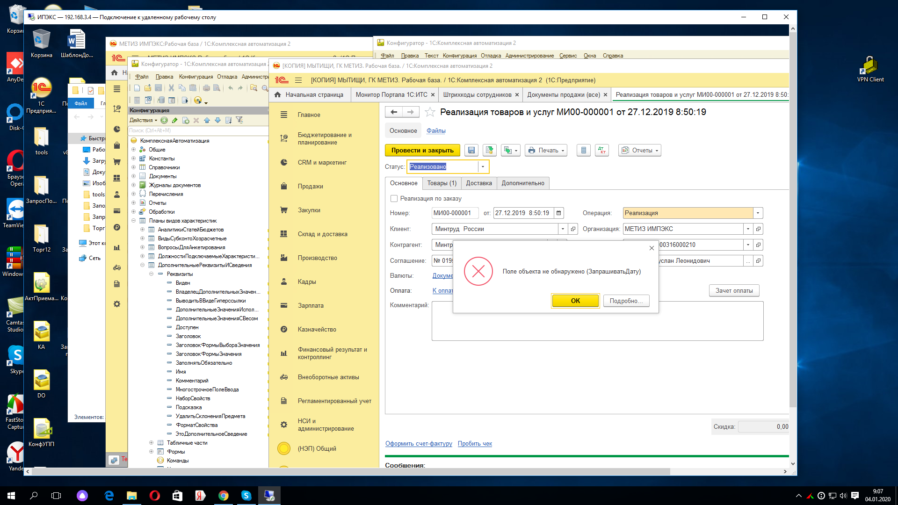This screenshot has height=505, width=898.
Task: Switch to the Доставка tab
Action: (x=478, y=183)
